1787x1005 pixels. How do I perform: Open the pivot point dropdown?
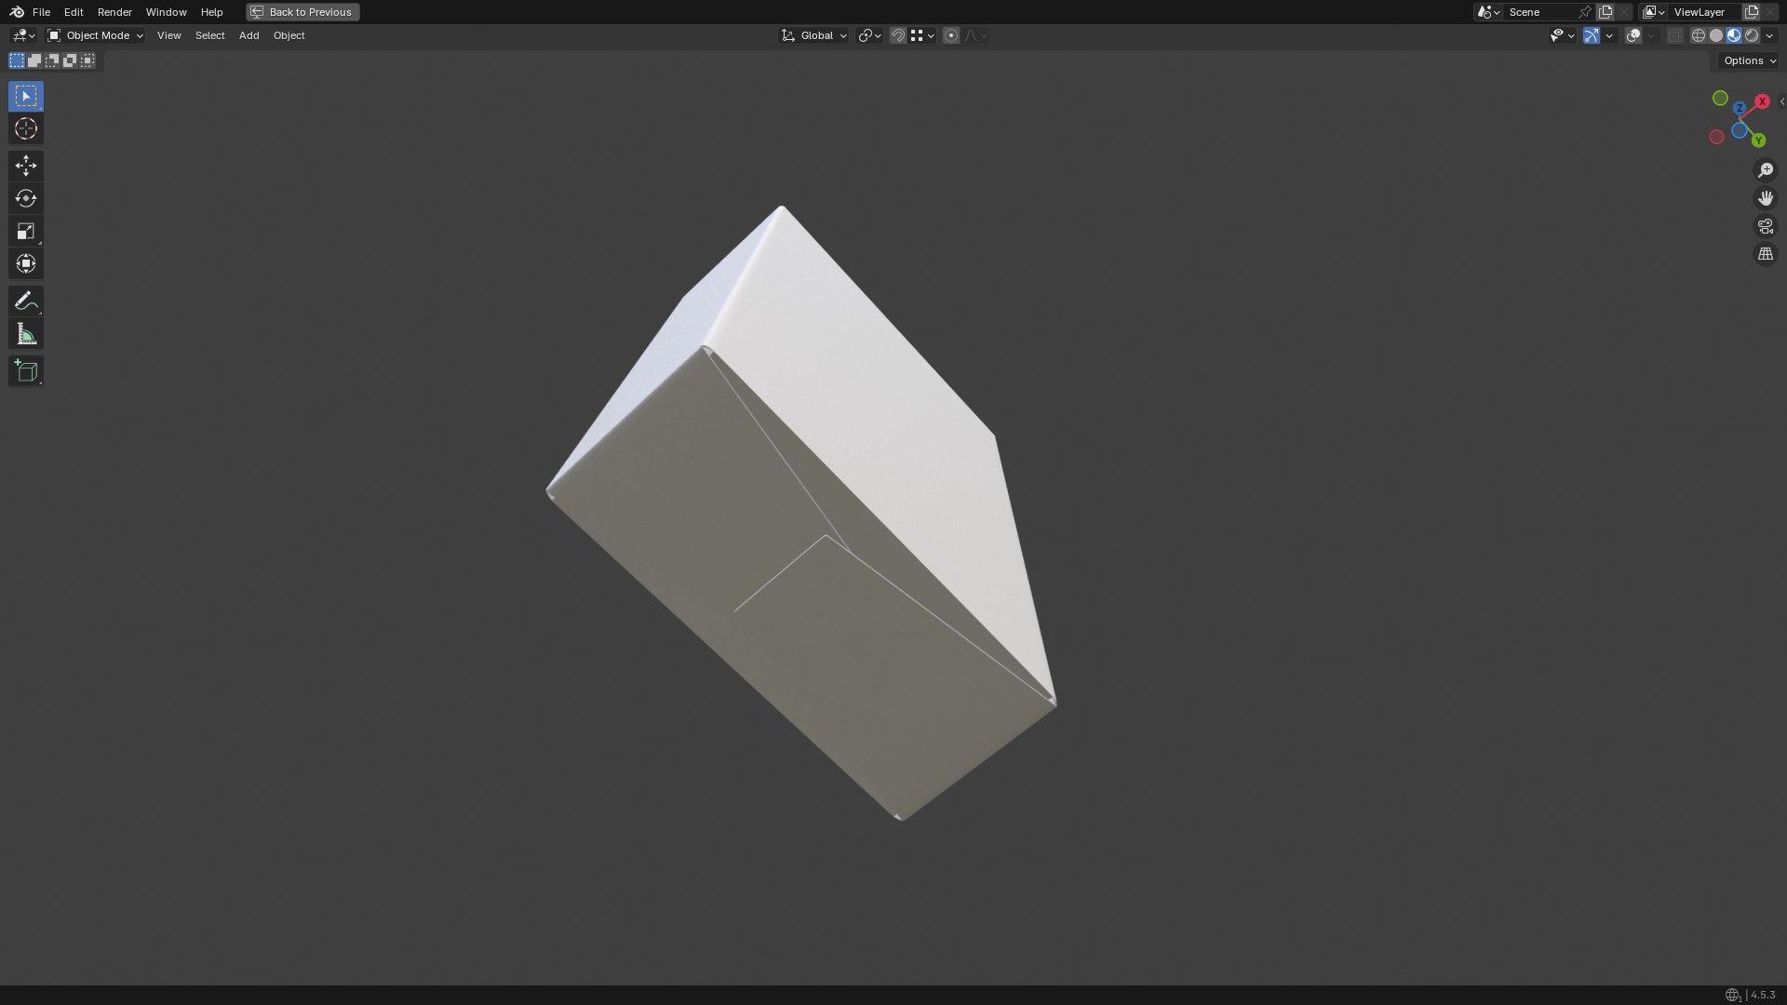(x=869, y=35)
